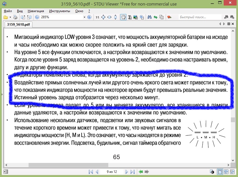The image size is (238, 177).
Task: Jump to the first page
Action: 91,172
